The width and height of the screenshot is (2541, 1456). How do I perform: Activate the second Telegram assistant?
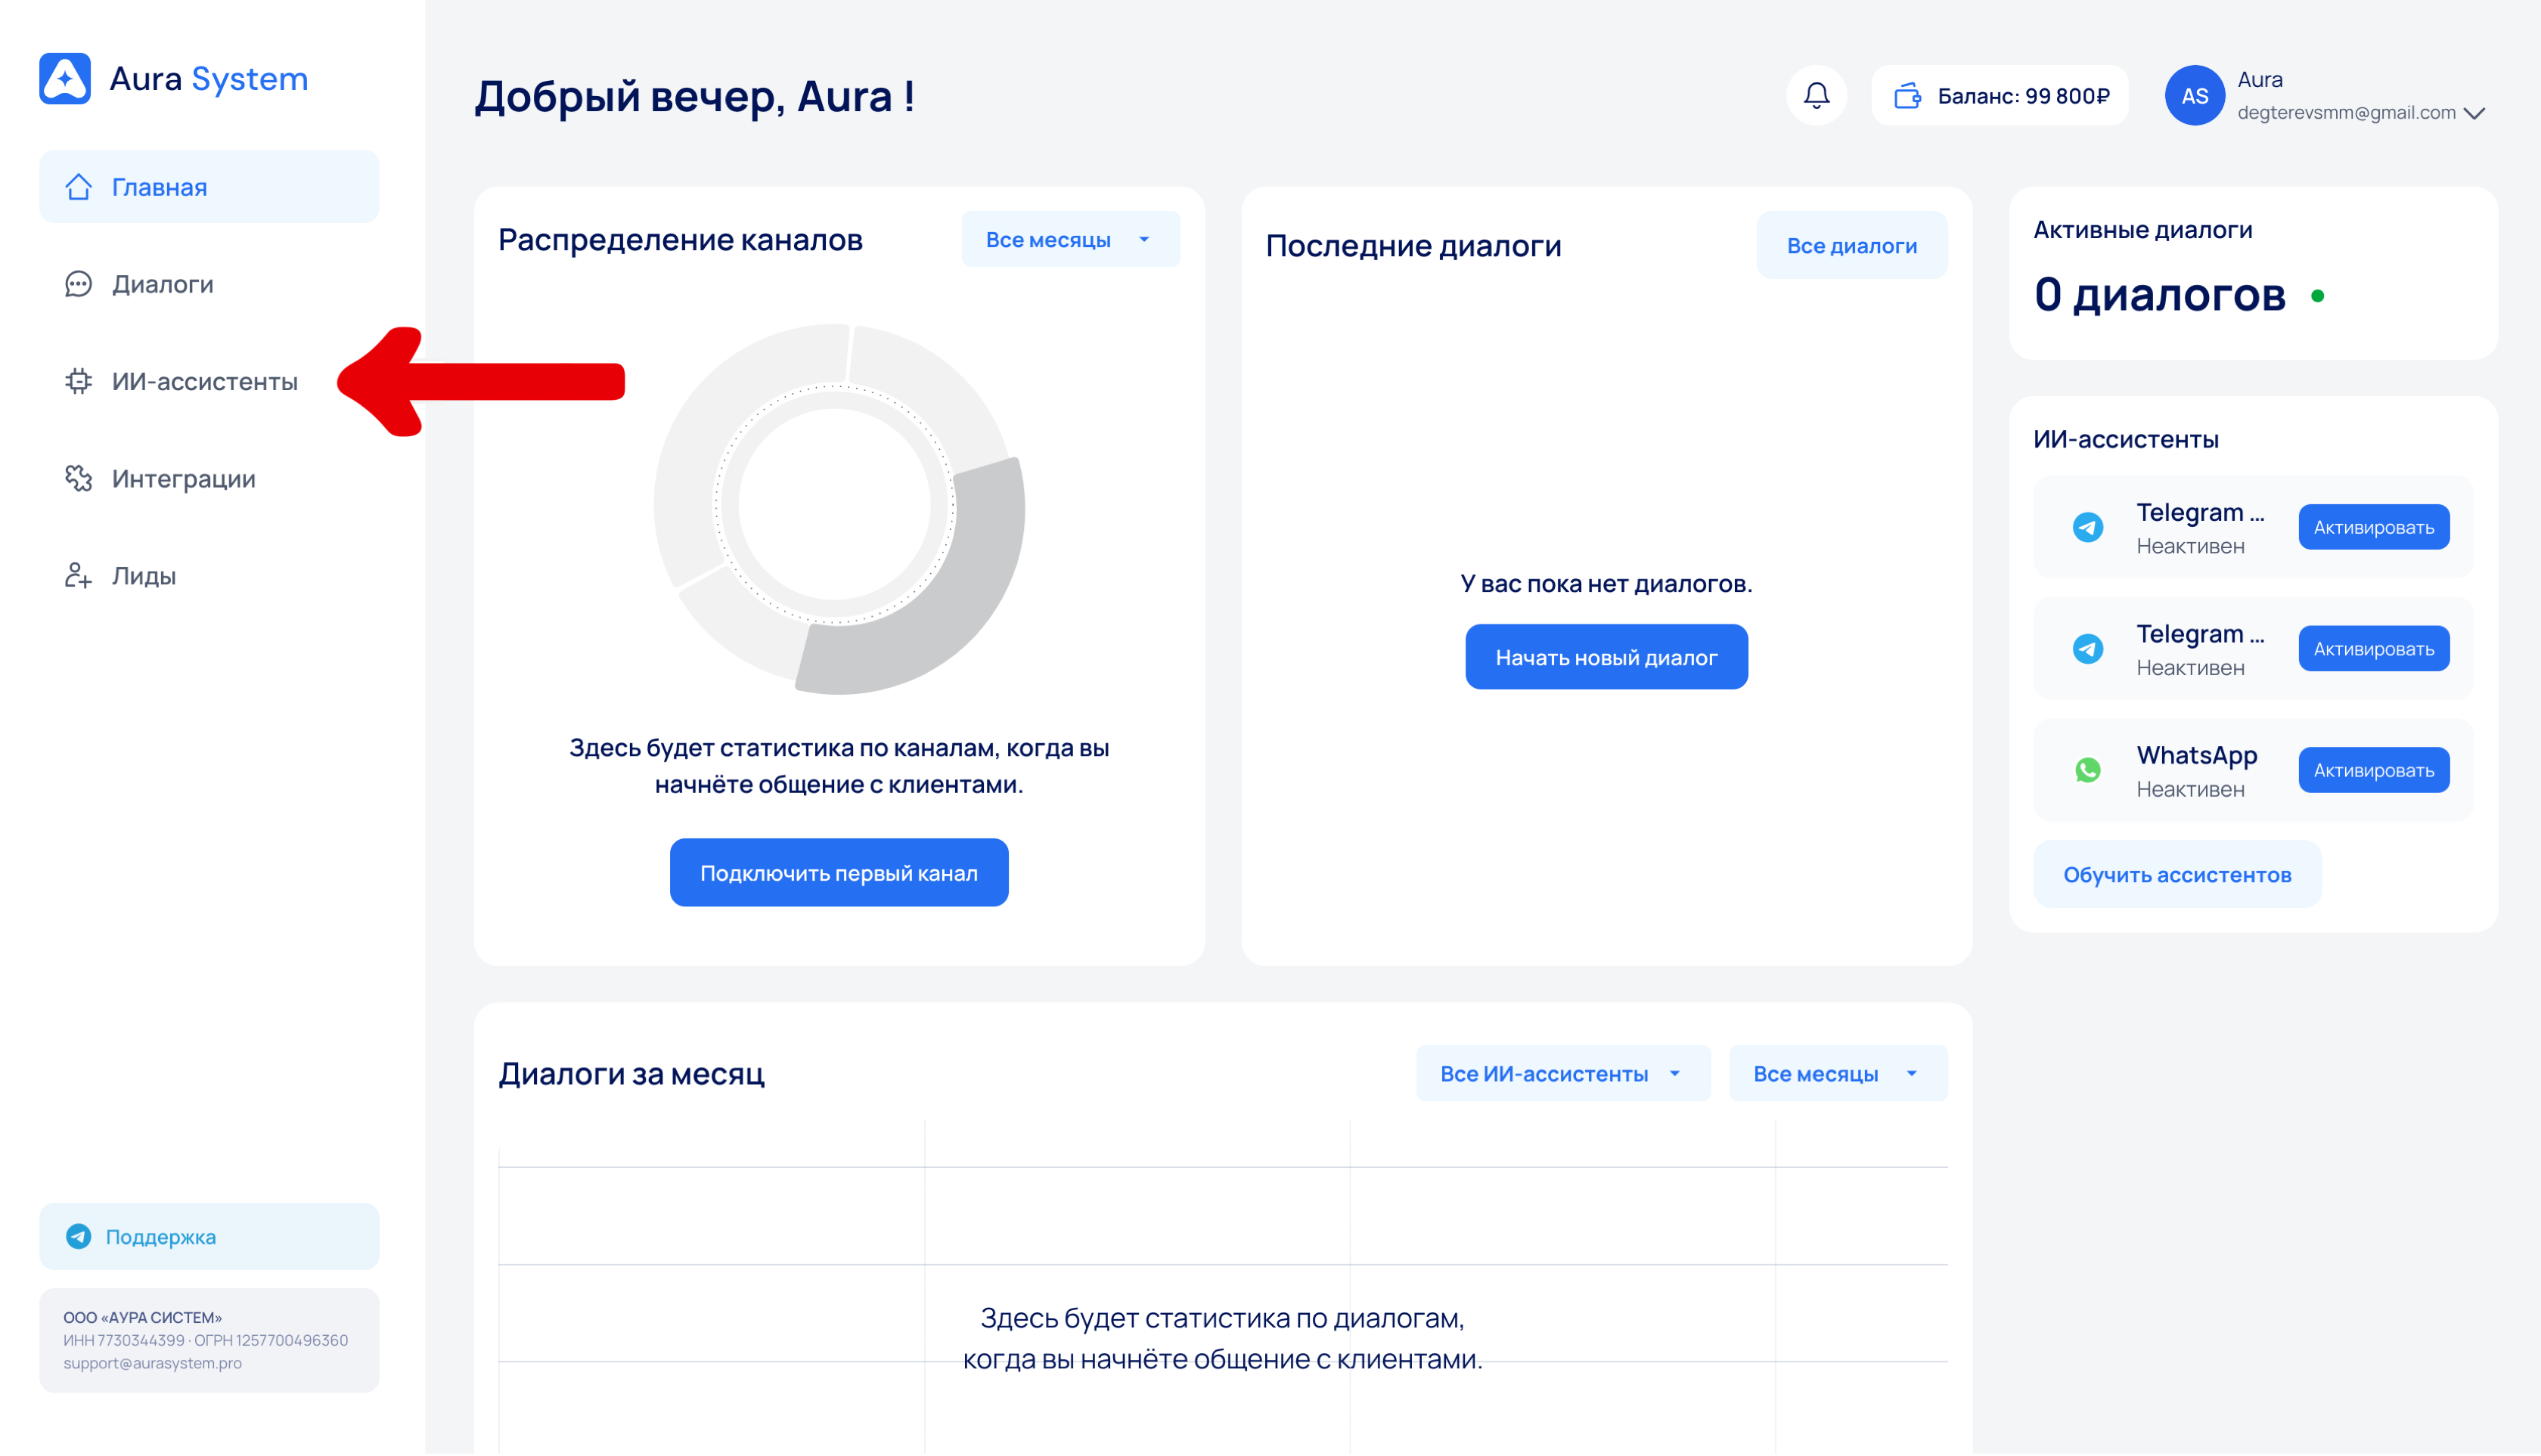click(2373, 649)
